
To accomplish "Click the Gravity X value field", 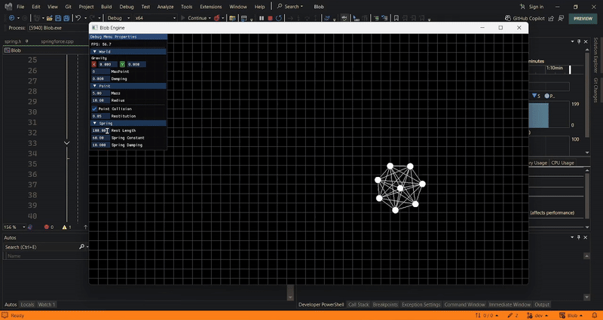I will (x=107, y=65).
